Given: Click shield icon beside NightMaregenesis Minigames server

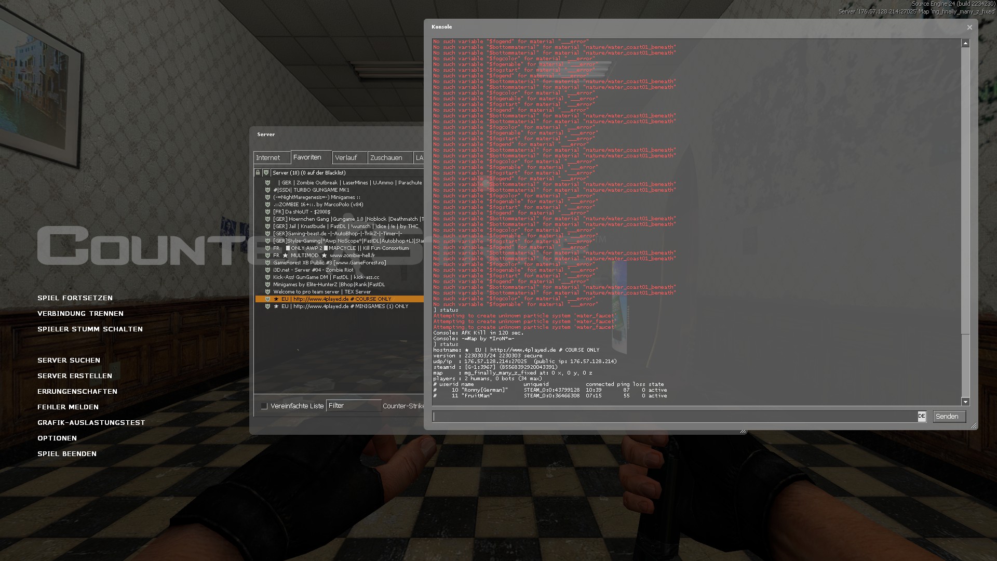Looking at the screenshot, I should coord(268,197).
